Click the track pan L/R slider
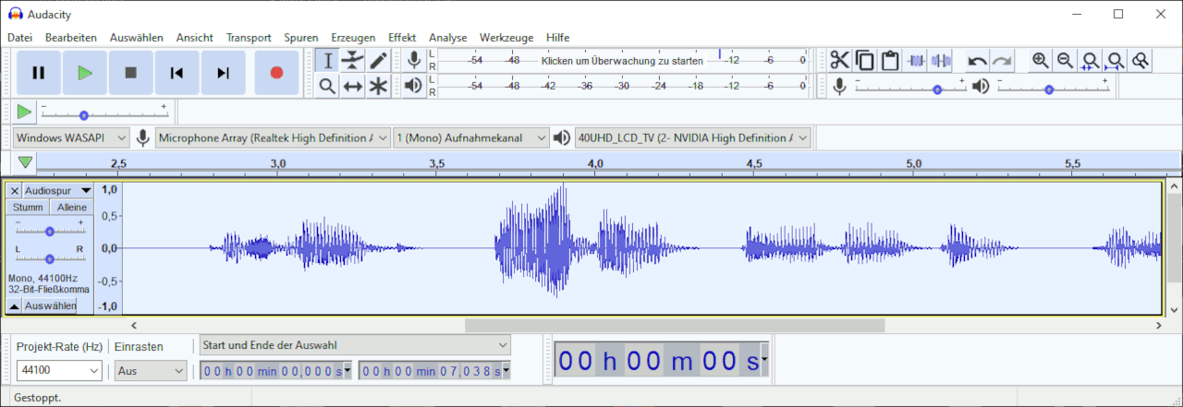The image size is (1183, 407). pyautogui.click(x=49, y=259)
